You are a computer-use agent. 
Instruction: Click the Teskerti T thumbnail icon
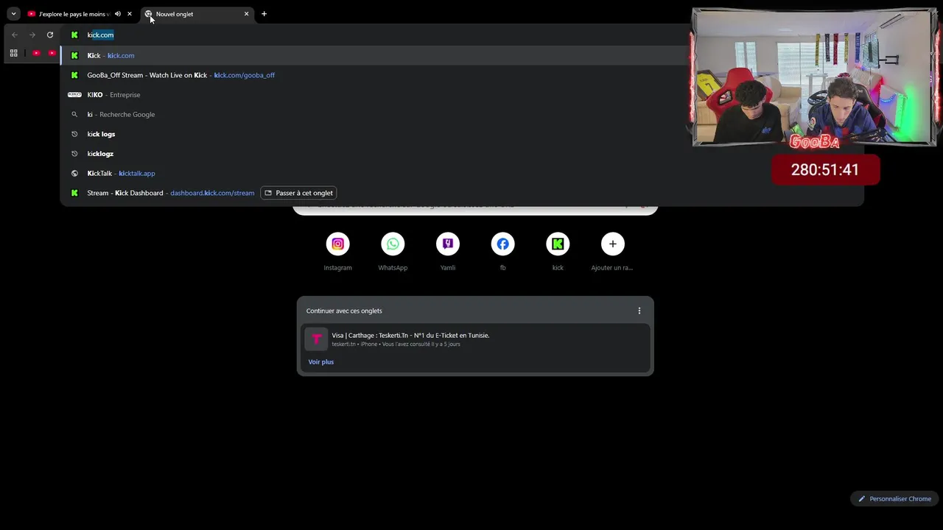pyautogui.click(x=316, y=339)
